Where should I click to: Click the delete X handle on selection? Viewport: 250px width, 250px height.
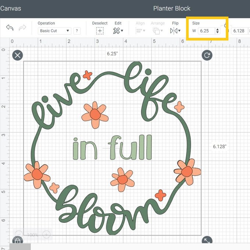tap(17, 56)
